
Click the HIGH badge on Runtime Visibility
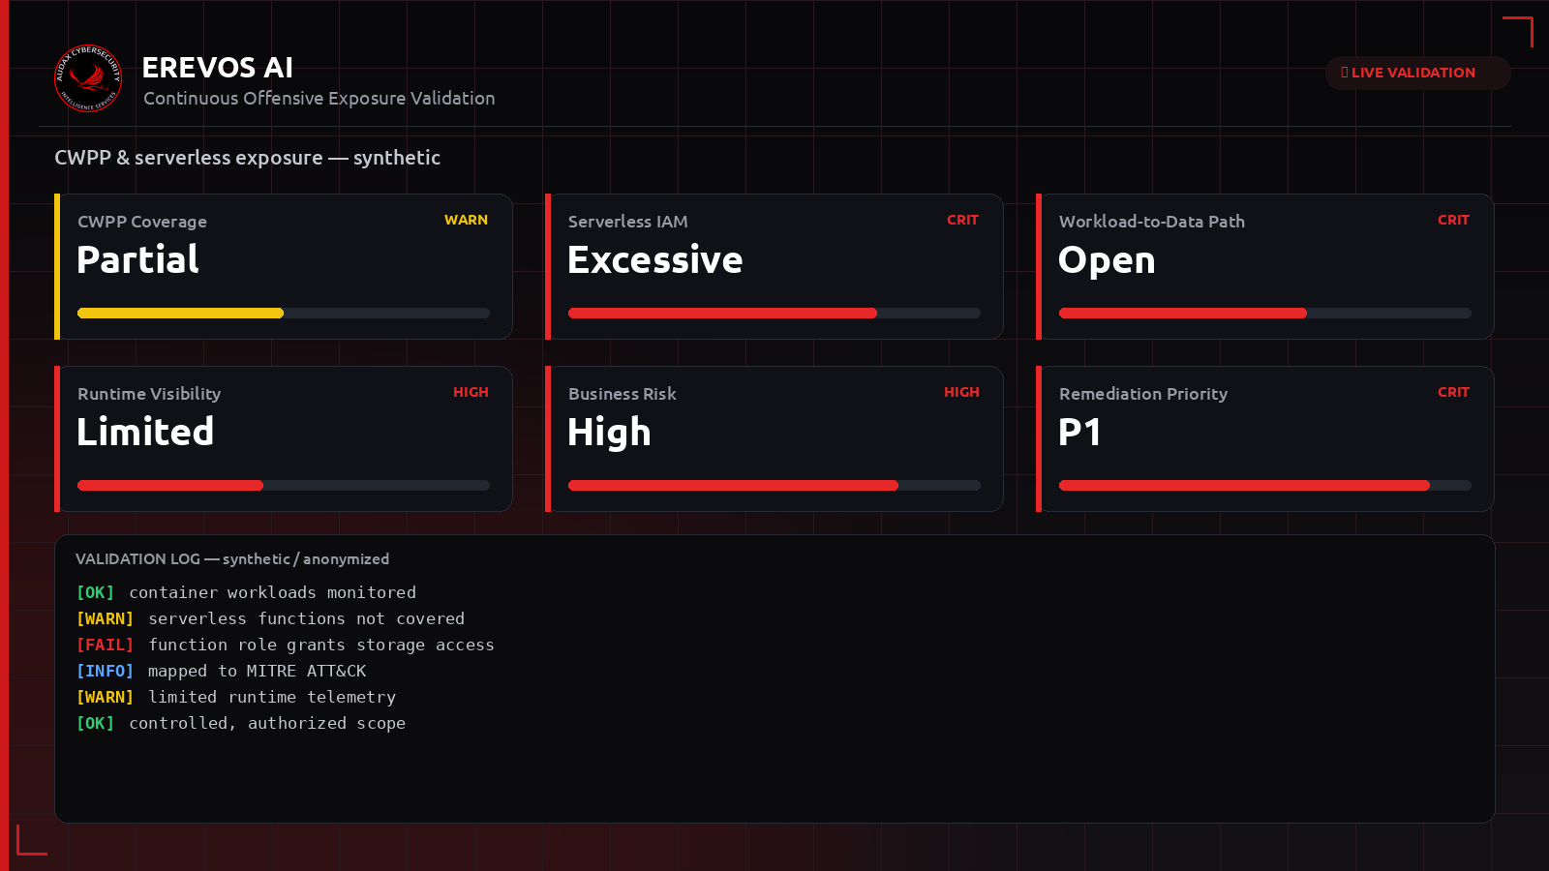tap(471, 392)
